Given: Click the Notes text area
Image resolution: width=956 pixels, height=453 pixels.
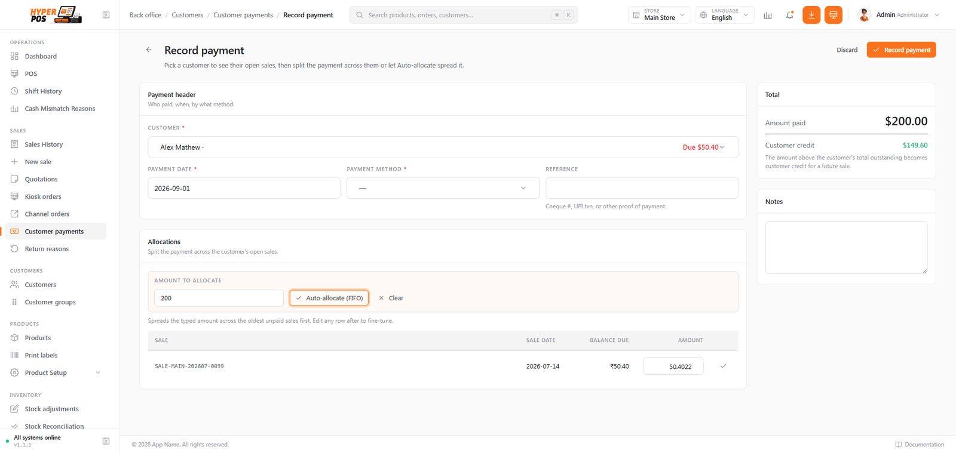Looking at the screenshot, I should coord(846,248).
